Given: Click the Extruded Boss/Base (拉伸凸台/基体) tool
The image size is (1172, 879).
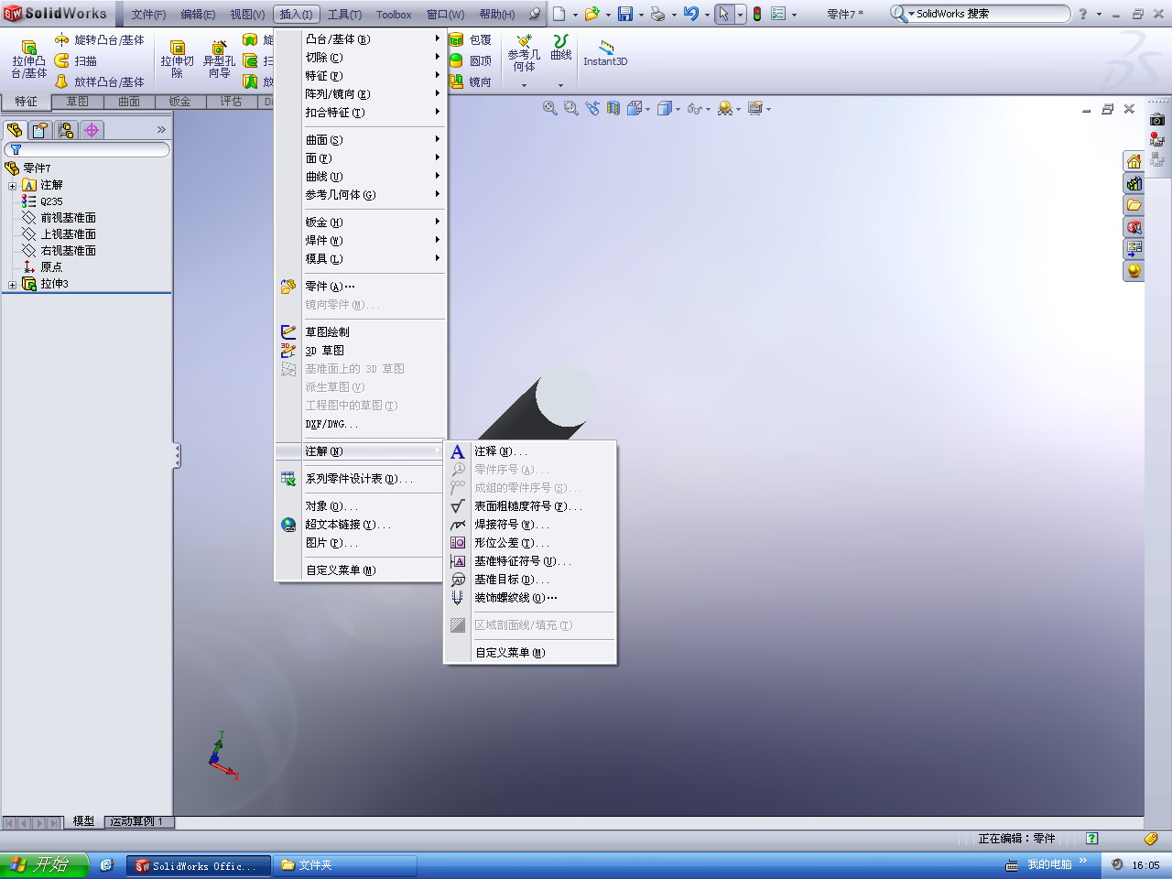Looking at the screenshot, I should (x=29, y=60).
